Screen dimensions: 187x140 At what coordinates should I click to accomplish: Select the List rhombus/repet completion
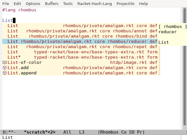[80, 47]
